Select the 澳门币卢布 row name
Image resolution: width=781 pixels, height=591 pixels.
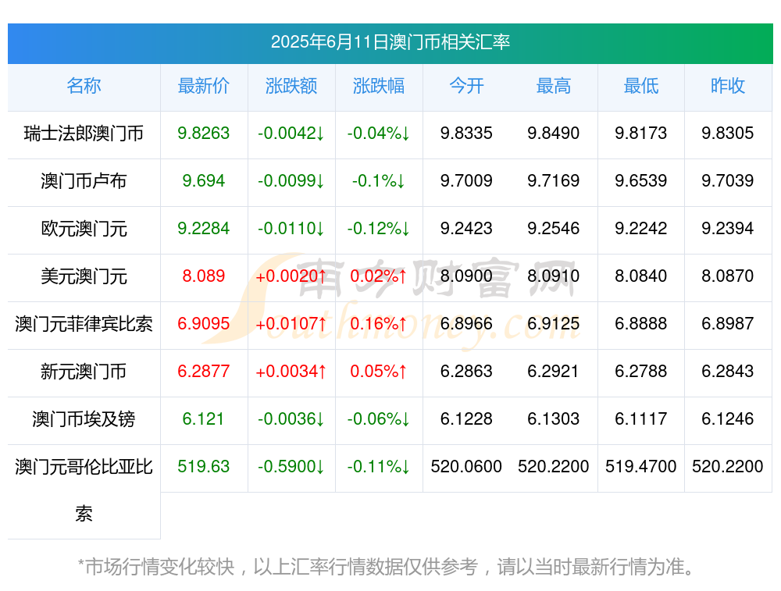coord(84,181)
